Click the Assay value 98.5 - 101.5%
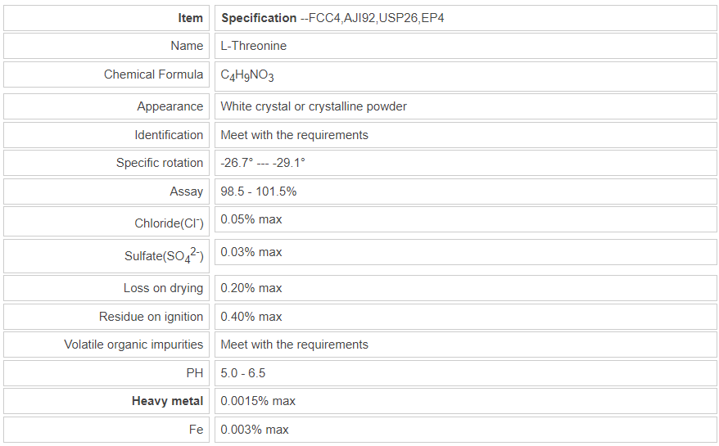The height and width of the screenshot is (446, 719). (x=259, y=191)
